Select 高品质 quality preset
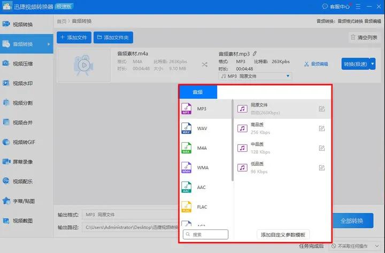Image resolution: width=385 pixels, height=253 pixels. coord(282,128)
